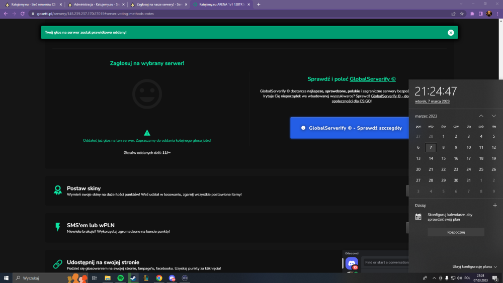Go forward with the browser forward arrow
The height and width of the screenshot is (283, 503).
point(14,14)
